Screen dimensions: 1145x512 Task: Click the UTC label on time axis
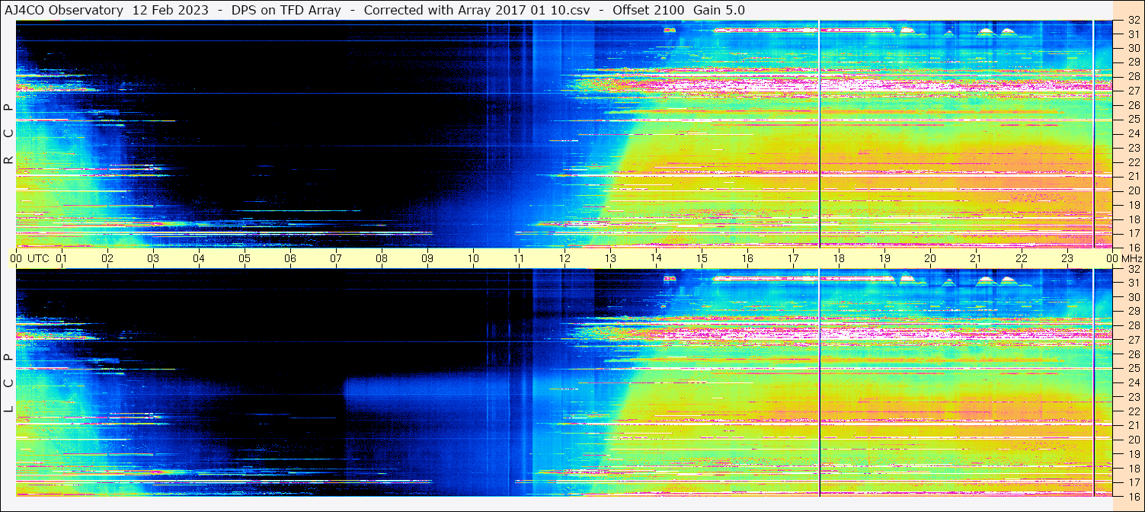click(38, 258)
